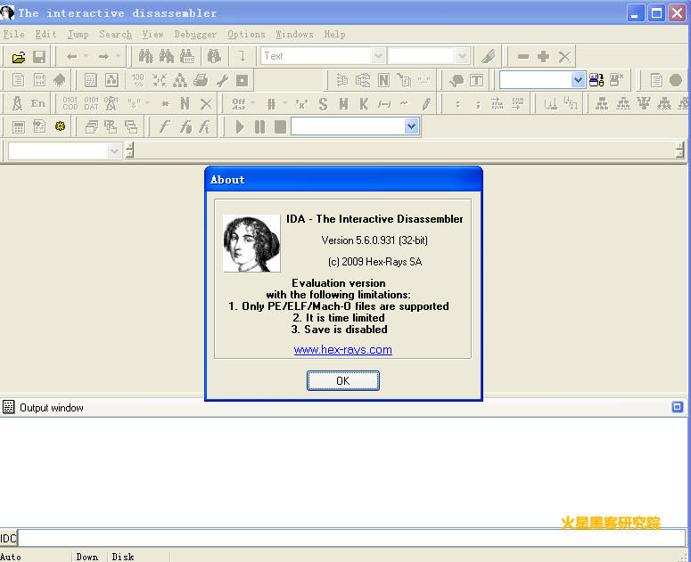This screenshot has width=691, height=562.
Task: Click the Pause process icon
Action: [x=259, y=126]
